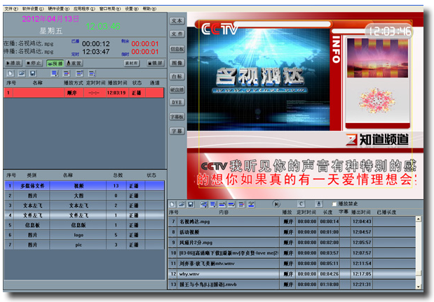This screenshot has height=302, width=434.
Task: Click the playlist scrollbar down arrow
Action: 418,287
